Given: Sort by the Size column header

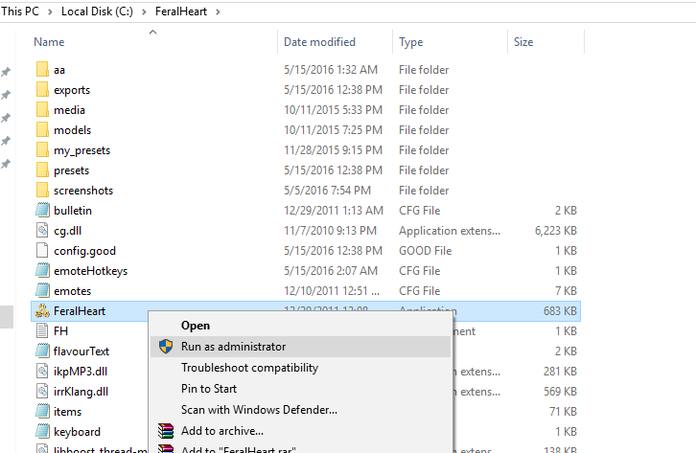Looking at the screenshot, I should 523,42.
